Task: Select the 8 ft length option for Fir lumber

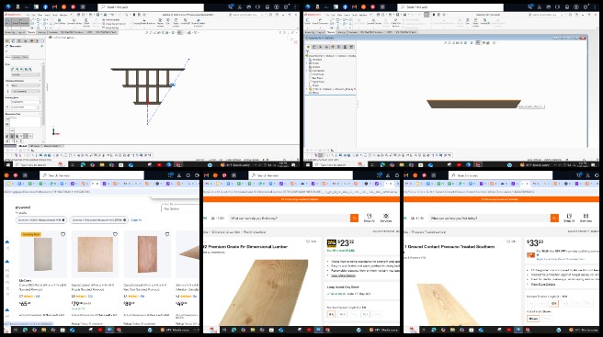Action: 331,314
